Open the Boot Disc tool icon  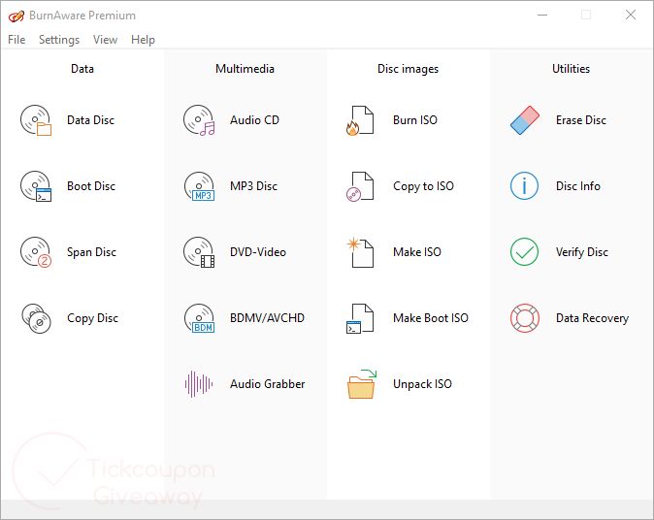pos(36,186)
